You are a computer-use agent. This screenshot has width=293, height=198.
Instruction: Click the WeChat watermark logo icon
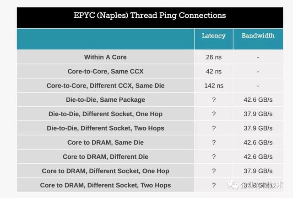coord(233,184)
